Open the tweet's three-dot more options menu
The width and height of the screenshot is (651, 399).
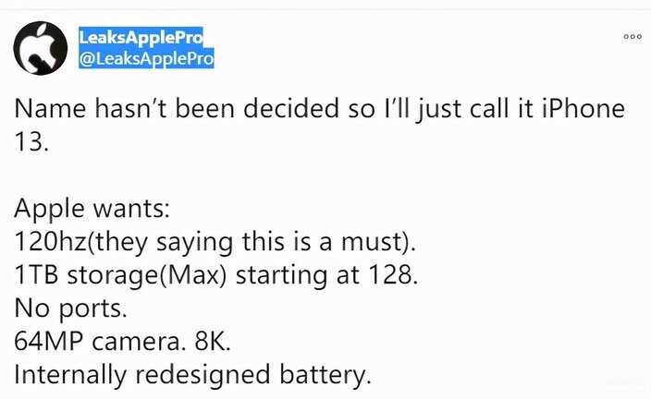click(x=633, y=37)
